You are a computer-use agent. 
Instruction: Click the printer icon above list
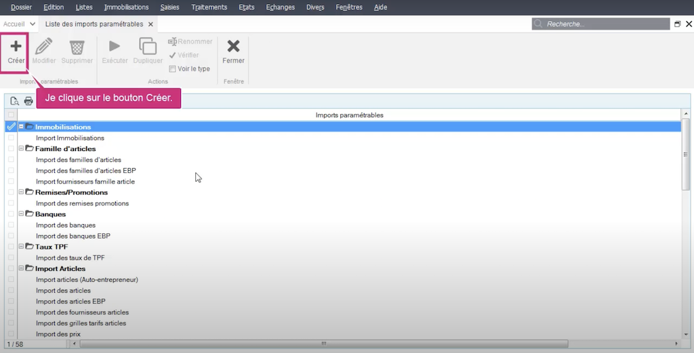pyautogui.click(x=28, y=101)
